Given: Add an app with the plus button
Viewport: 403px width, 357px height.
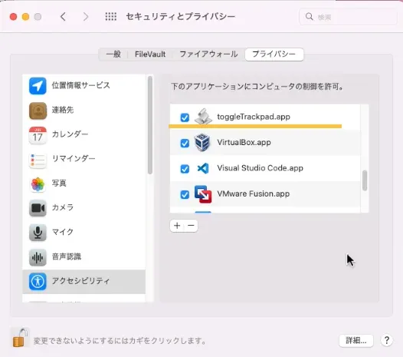Looking at the screenshot, I should (x=177, y=226).
